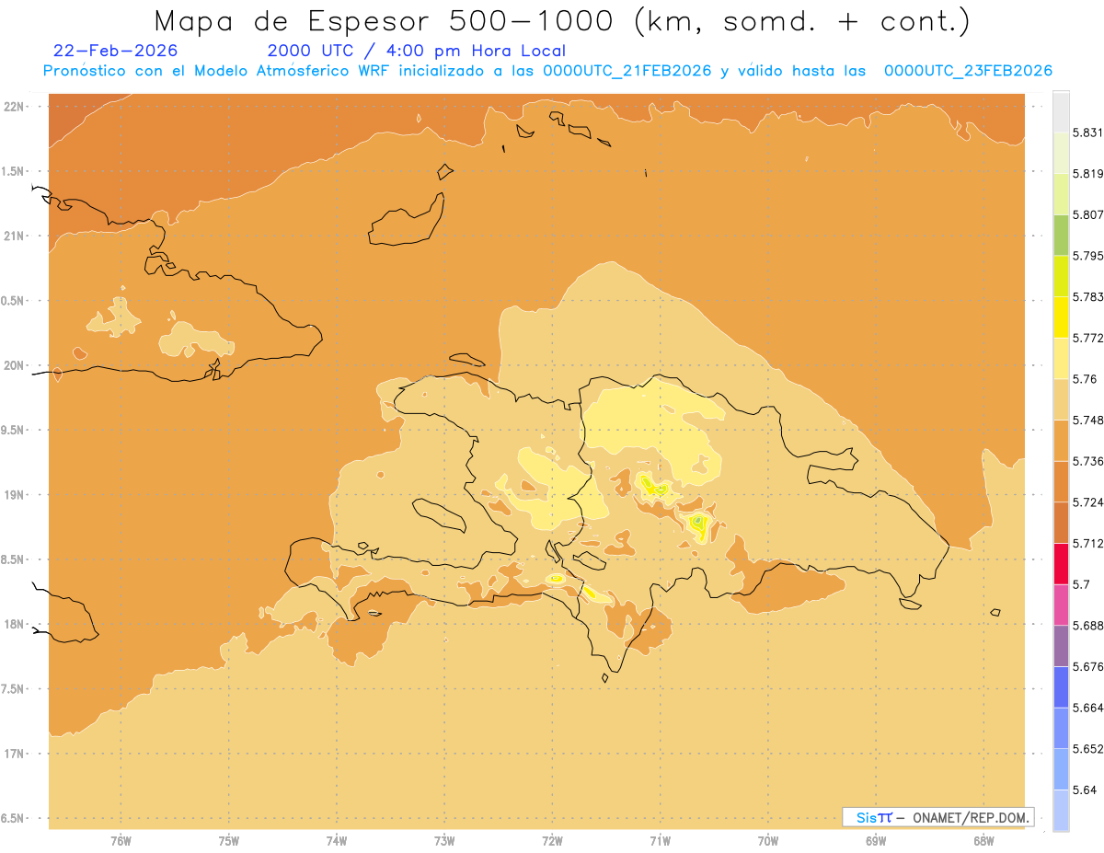Viewport: 1104px width, 853px height.
Task: Click the 5.795 legend value
Action: click(1087, 256)
